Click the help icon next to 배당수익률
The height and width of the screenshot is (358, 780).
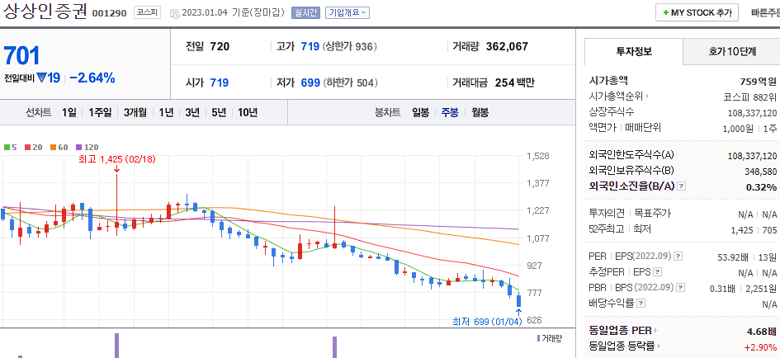click(x=641, y=303)
